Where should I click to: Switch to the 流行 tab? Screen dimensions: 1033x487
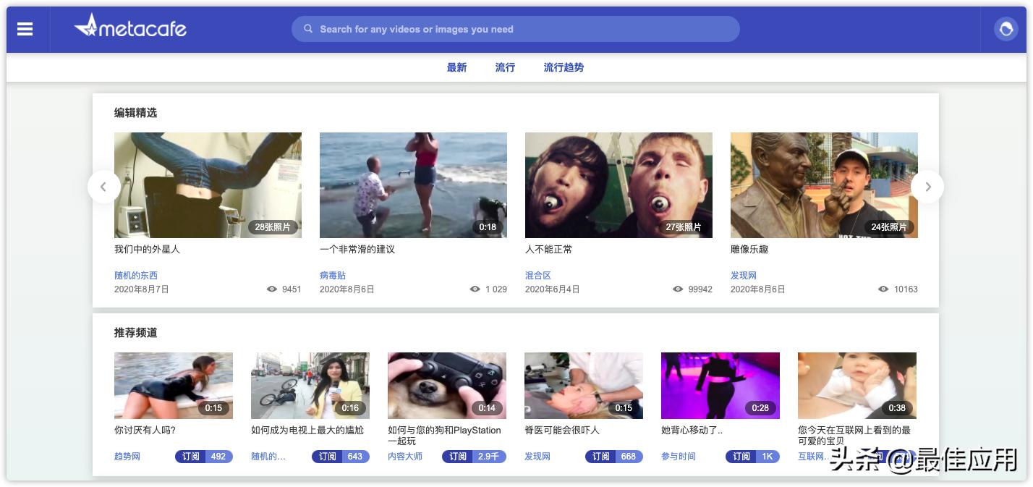[x=504, y=67]
